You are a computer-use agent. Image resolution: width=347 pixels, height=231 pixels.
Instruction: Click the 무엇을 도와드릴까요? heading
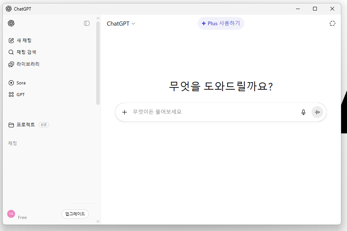[x=221, y=86]
